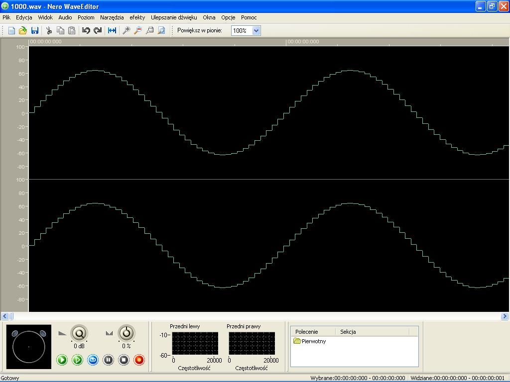Open the Narzędzia menu
The width and height of the screenshot is (510, 382).
click(x=112, y=17)
